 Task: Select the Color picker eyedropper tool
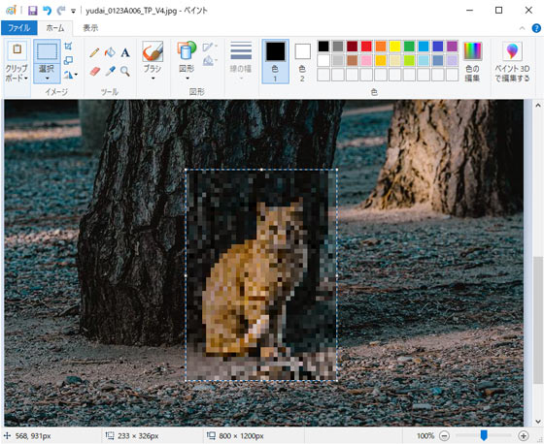pyautogui.click(x=110, y=72)
